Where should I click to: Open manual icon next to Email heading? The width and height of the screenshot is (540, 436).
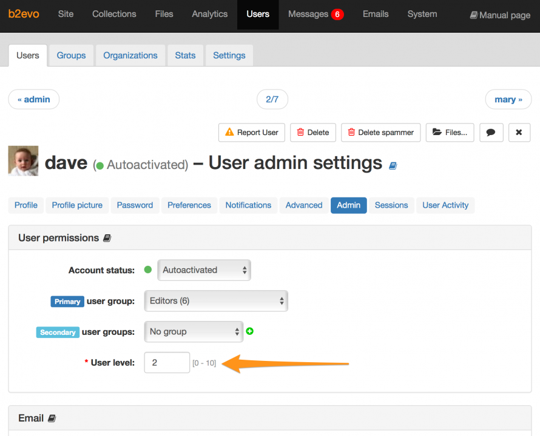pyautogui.click(x=52, y=418)
